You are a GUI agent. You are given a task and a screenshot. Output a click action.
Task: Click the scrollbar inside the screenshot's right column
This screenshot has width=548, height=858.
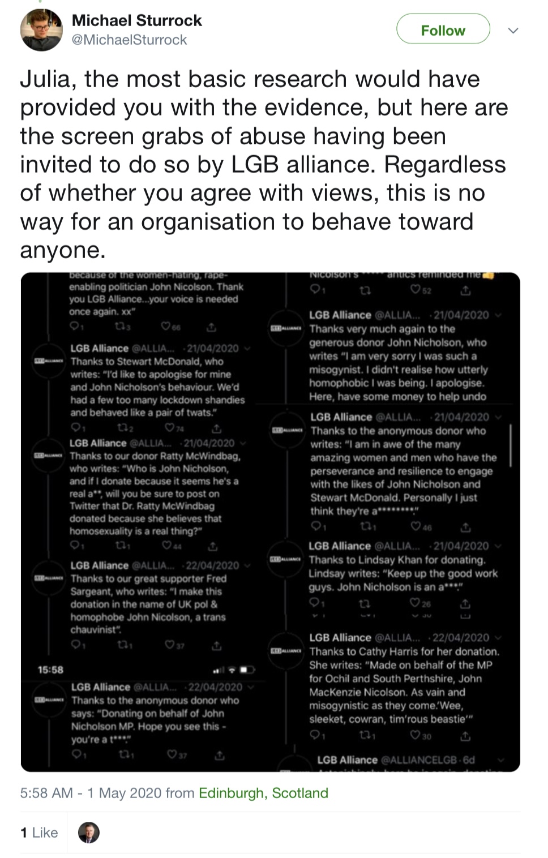tap(511, 445)
